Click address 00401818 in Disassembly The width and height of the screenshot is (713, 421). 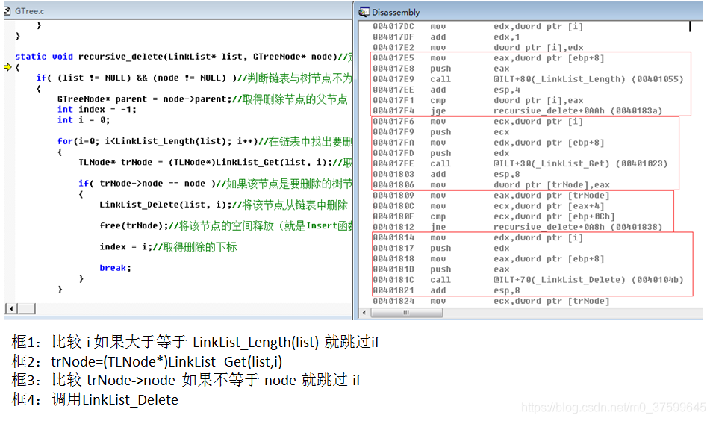tap(393, 259)
